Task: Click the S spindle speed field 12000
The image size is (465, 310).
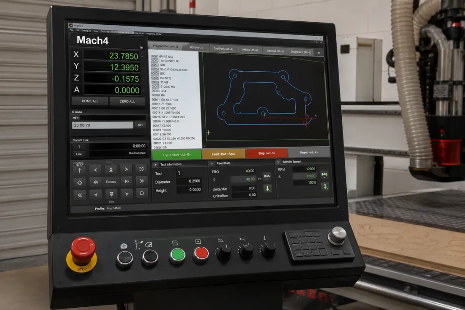Action: coord(305,176)
